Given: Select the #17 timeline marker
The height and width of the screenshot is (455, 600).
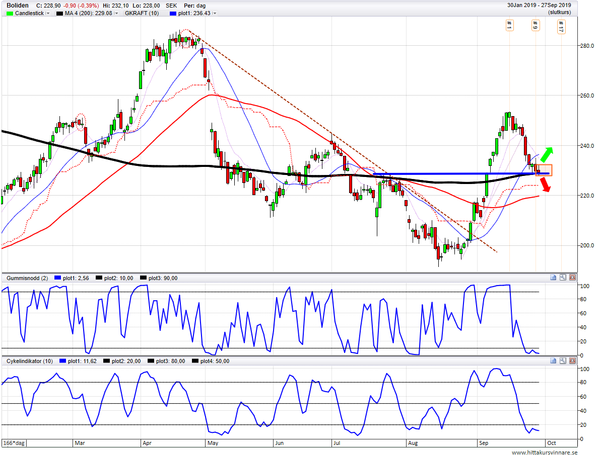Looking at the screenshot, I should (x=561, y=27).
